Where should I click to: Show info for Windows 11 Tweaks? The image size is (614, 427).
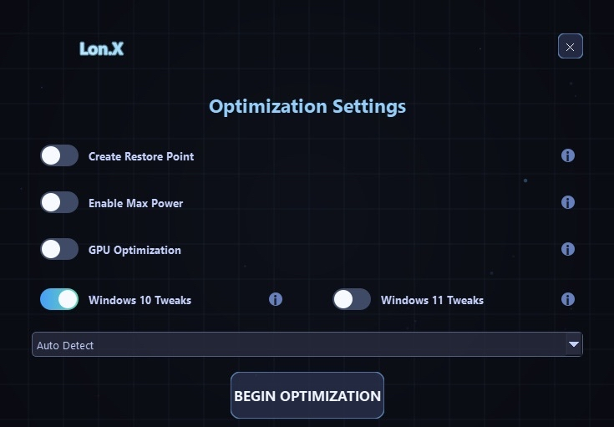(x=568, y=299)
